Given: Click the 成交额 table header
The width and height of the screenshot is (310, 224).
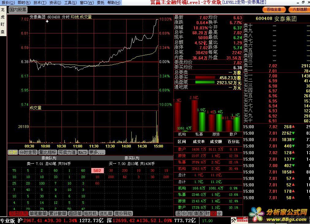Looking at the screenshot, I should pos(216,142).
